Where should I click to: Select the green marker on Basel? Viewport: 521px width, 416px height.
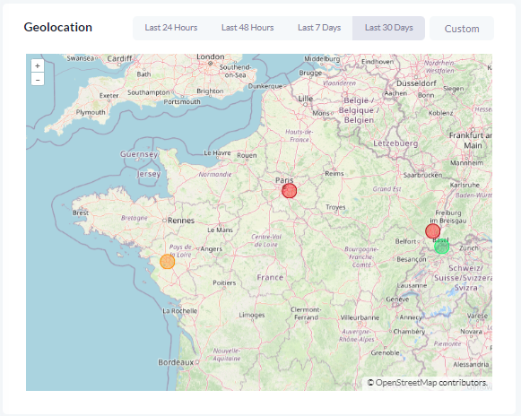point(441,247)
